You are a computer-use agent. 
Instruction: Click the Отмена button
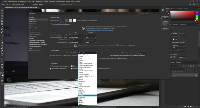(x=165, y=21)
